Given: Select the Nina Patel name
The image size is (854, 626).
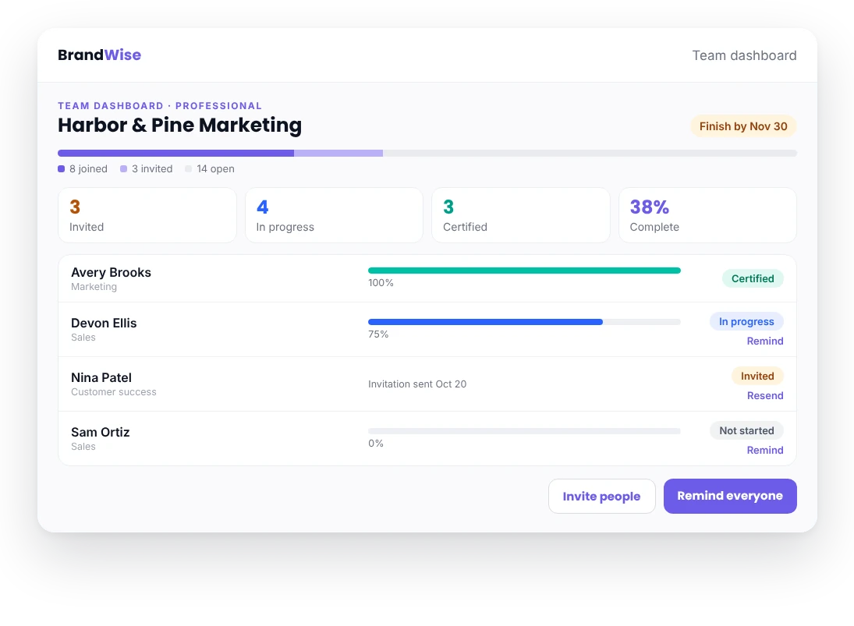Looking at the screenshot, I should (x=101, y=377).
